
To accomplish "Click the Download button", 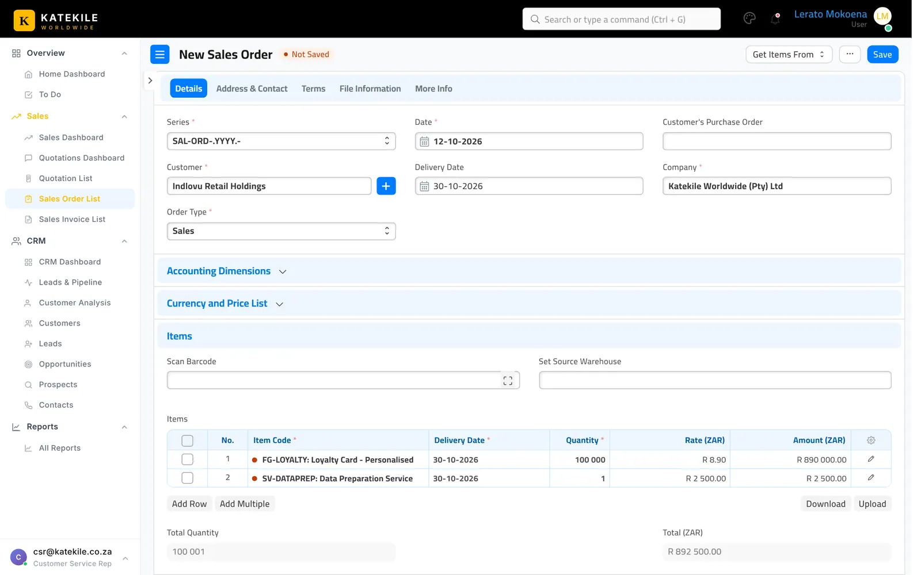I will pos(825,504).
